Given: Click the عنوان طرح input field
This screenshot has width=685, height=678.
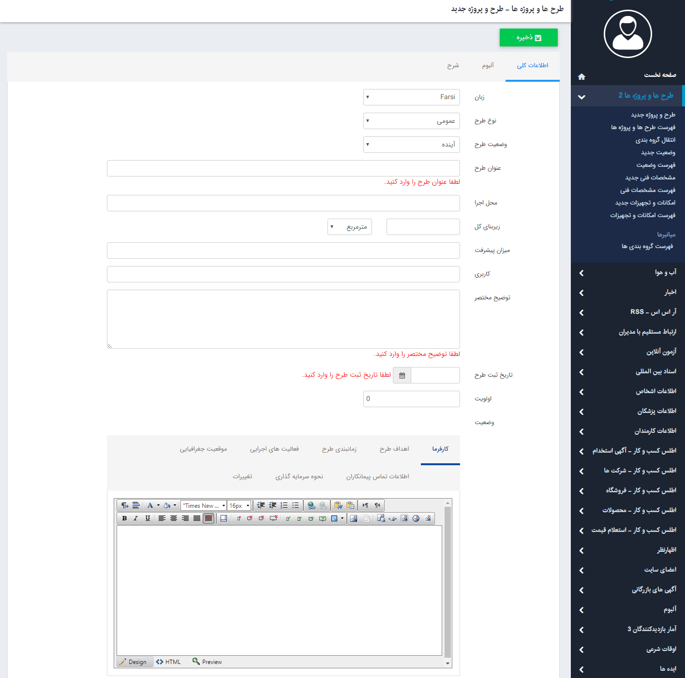Looking at the screenshot, I should click(x=283, y=168).
